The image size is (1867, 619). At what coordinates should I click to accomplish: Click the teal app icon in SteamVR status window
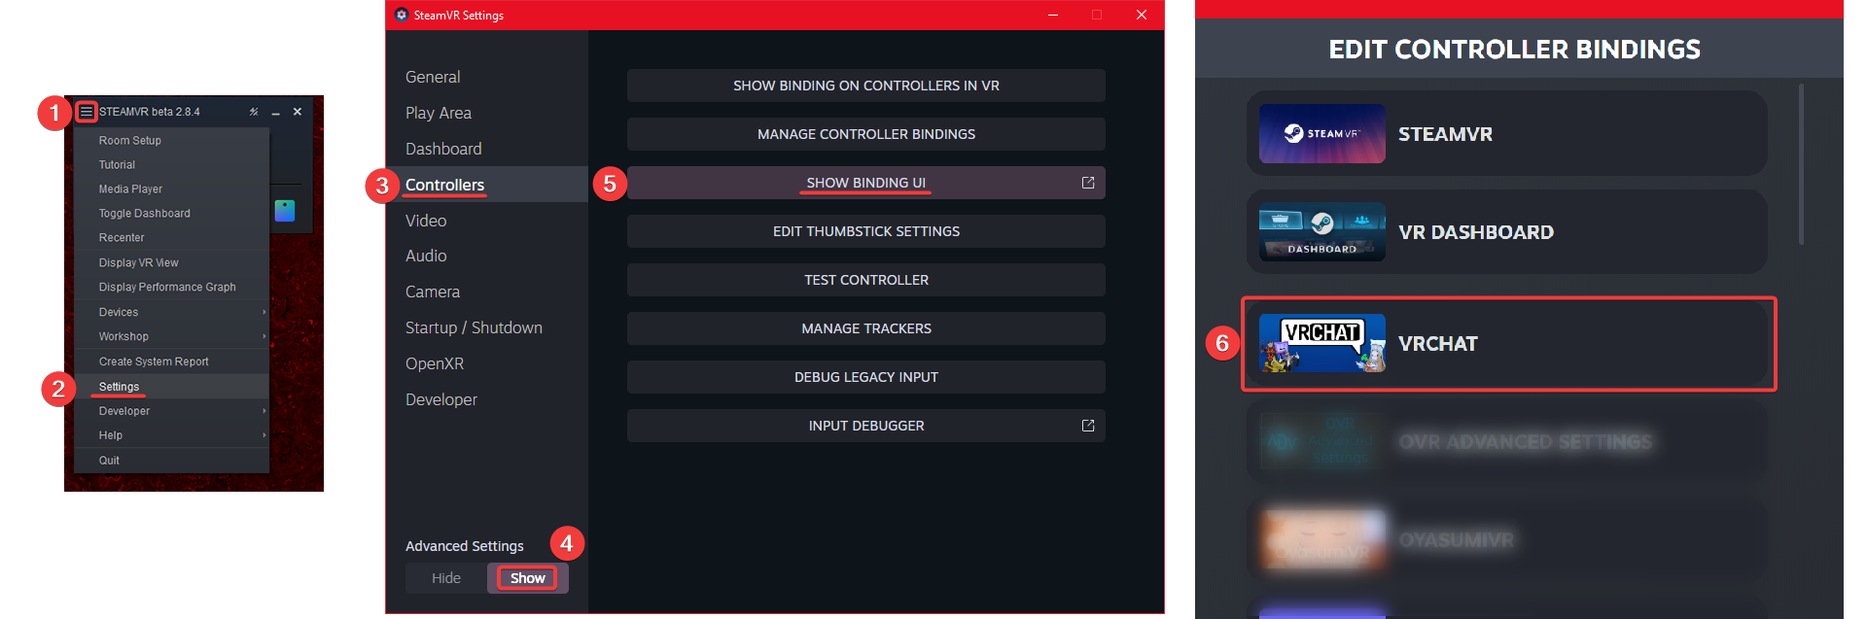coord(285,210)
